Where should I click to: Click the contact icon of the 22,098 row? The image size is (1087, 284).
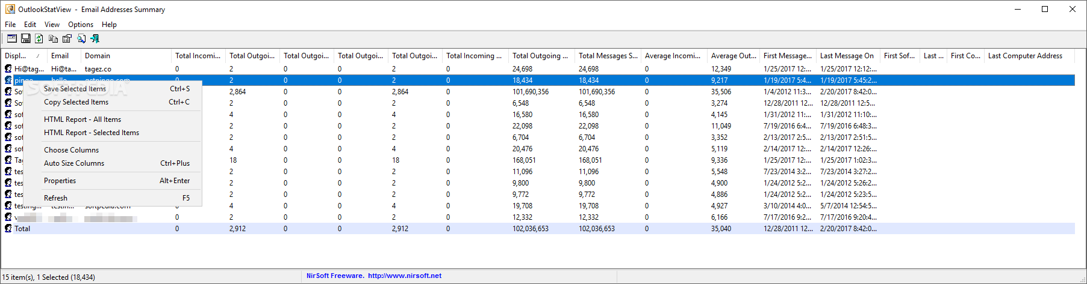click(x=8, y=126)
